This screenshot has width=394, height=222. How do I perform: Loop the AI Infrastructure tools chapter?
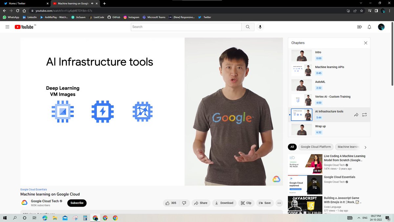tap(364, 115)
